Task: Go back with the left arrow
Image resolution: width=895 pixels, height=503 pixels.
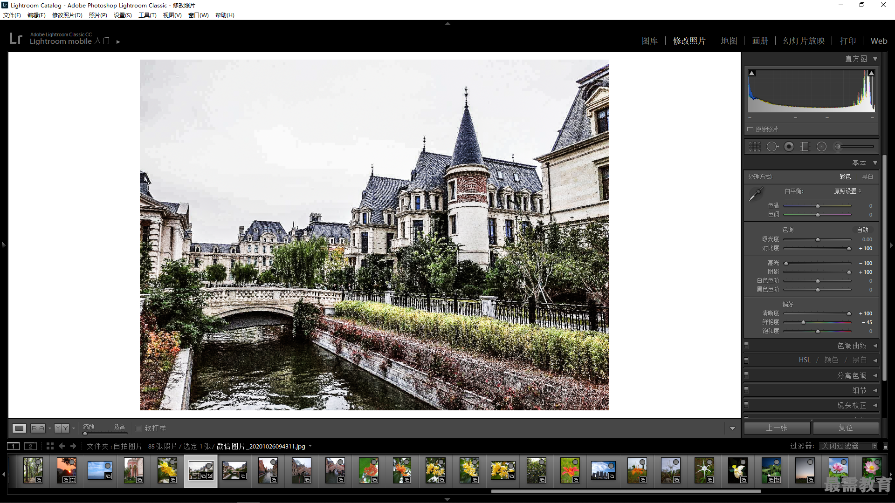Action: tap(62, 446)
